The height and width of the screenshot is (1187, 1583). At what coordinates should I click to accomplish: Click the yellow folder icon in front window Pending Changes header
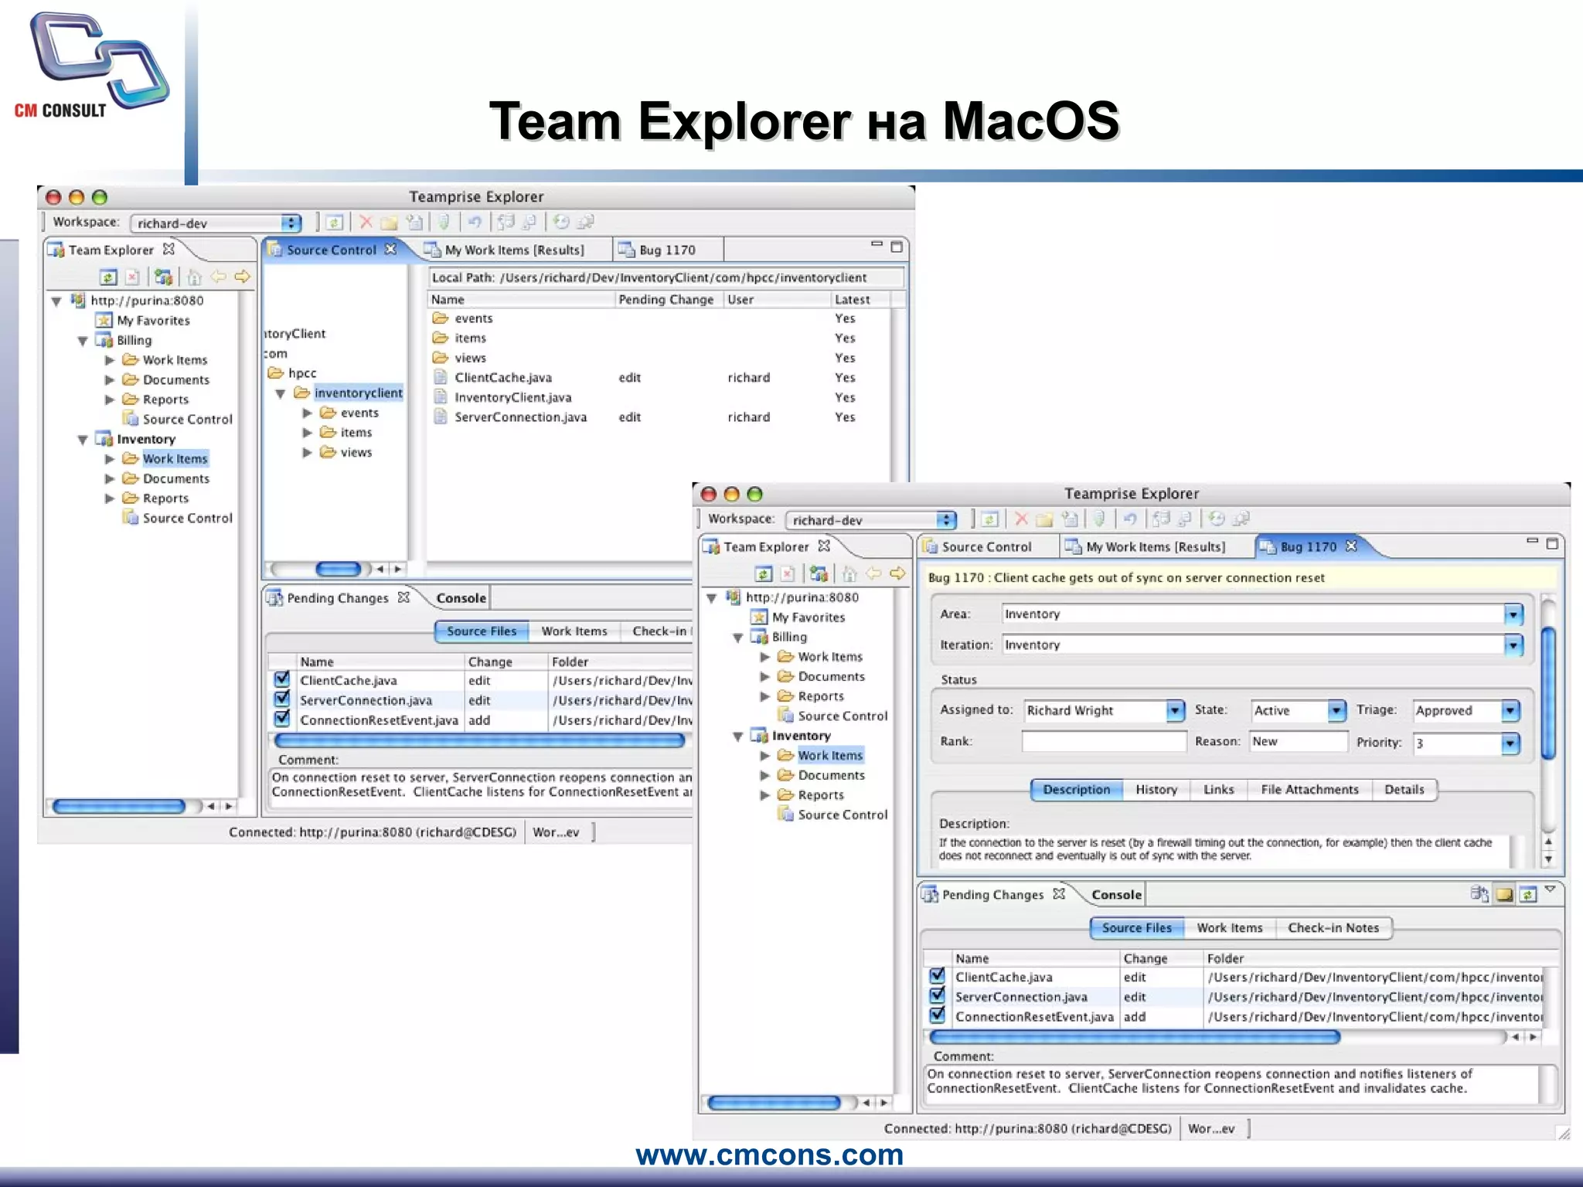pyautogui.click(x=1504, y=895)
